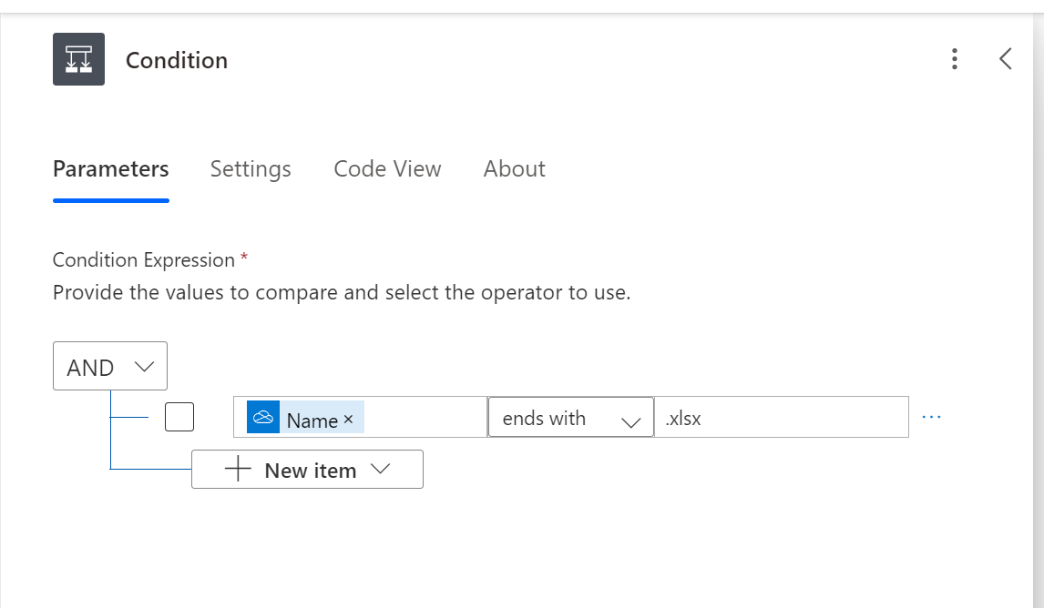Click the plus icon beside New item

coord(238,470)
